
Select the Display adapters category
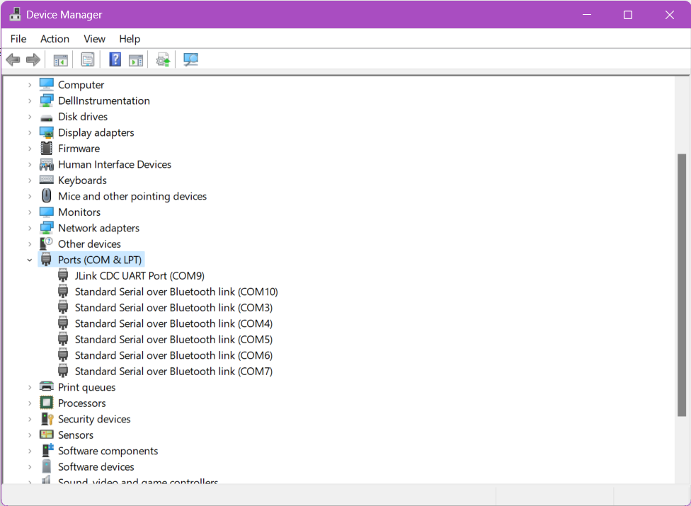tap(96, 132)
